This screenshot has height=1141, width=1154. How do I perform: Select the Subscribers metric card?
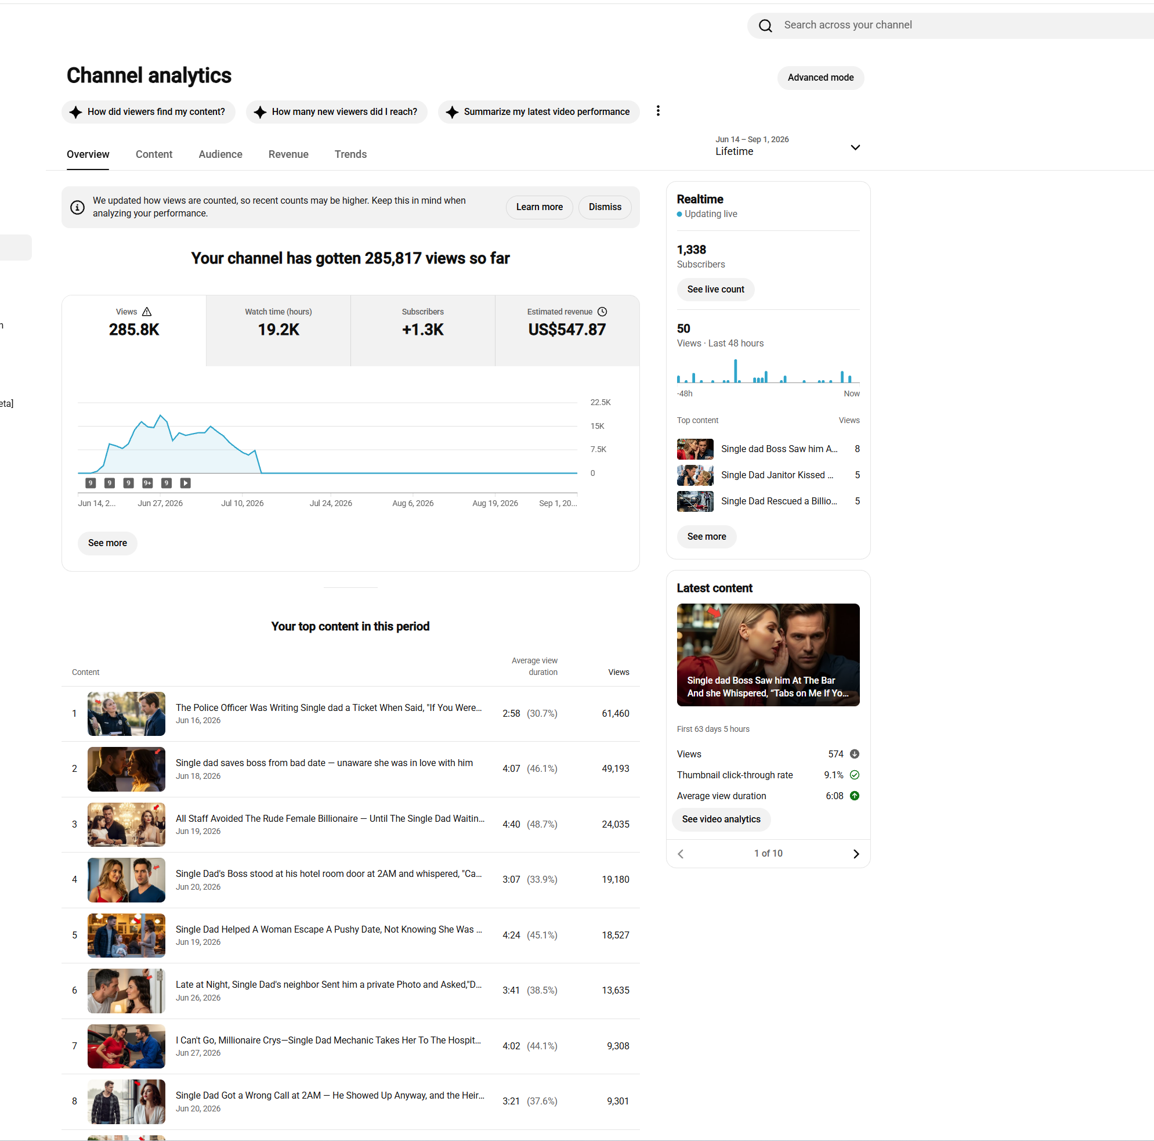click(x=423, y=330)
